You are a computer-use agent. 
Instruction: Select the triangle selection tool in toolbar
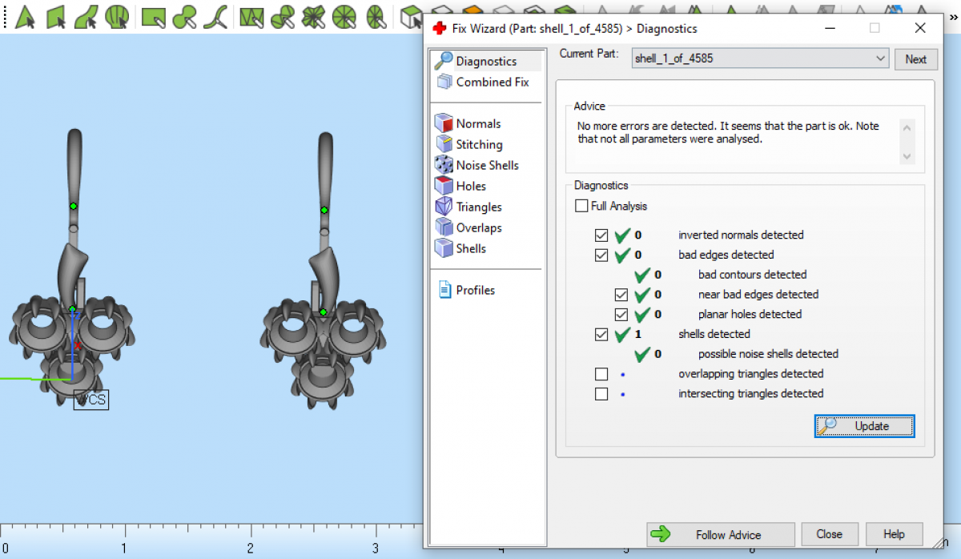pyautogui.click(x=26, y=16)
